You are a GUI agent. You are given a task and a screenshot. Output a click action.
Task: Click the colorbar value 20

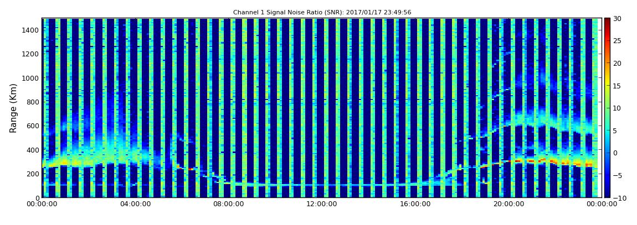coord(617,63)
